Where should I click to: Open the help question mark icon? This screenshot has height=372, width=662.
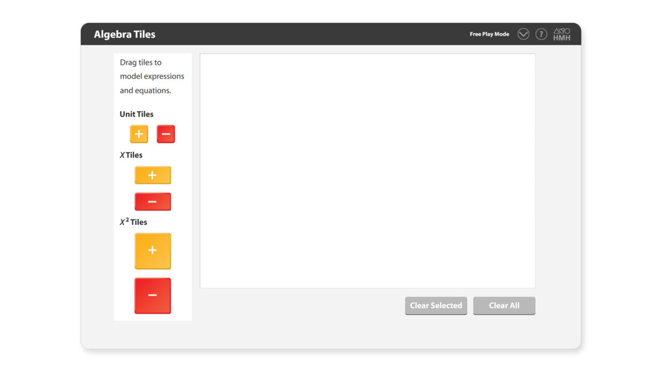(x=541, y=34)
